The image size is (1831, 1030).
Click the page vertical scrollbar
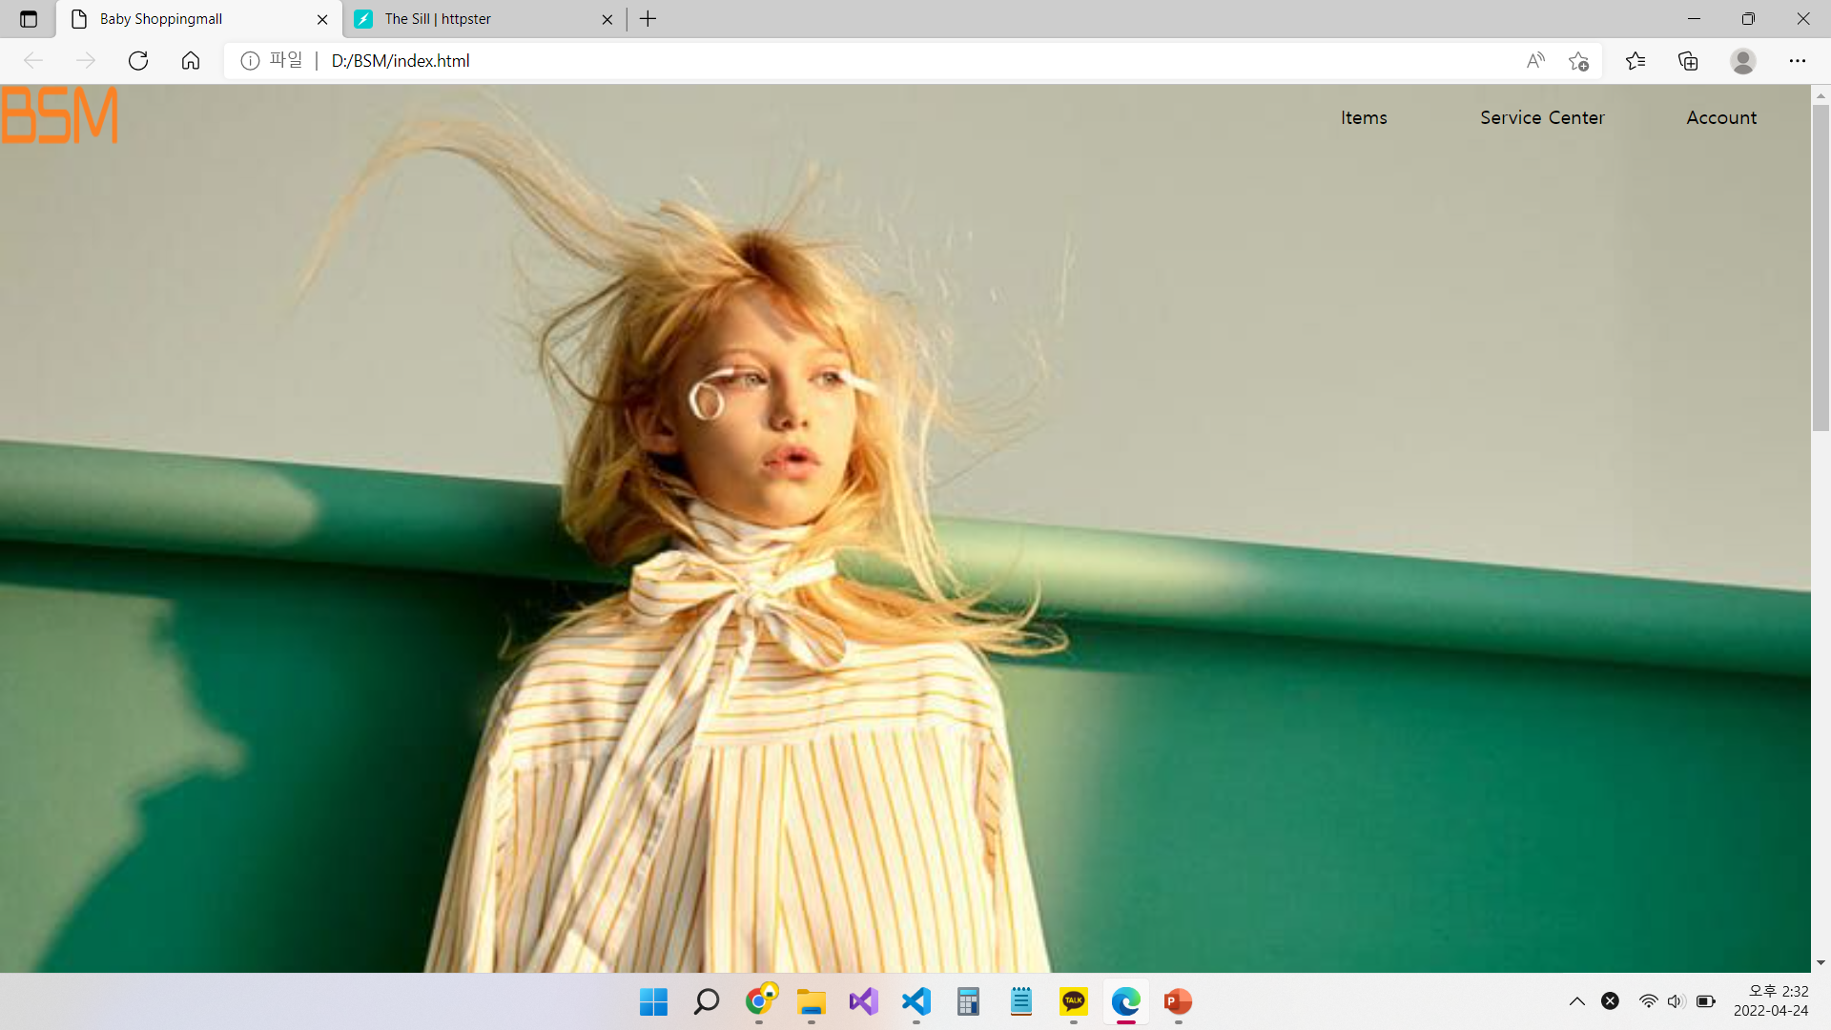(1821, 267)
